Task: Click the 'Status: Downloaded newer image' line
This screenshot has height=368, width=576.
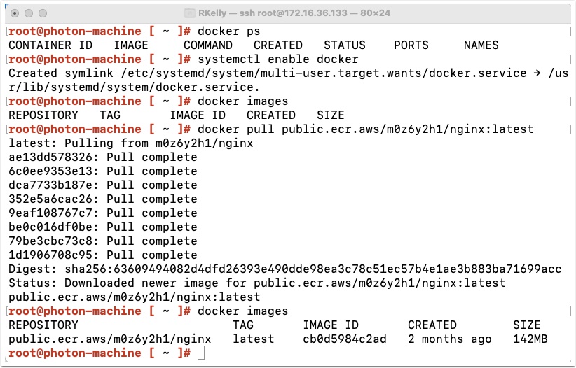Action: tap(257, 283)
